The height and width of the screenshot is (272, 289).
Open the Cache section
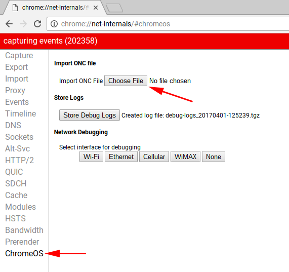16,195
